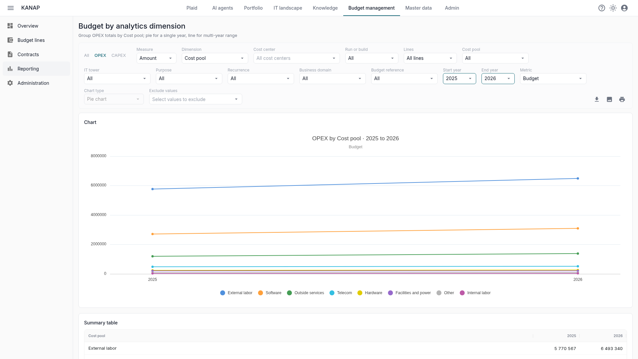638x359 pixels.
Task: Switch to the Portfolio tab
Action: click(x=253, y=8)
